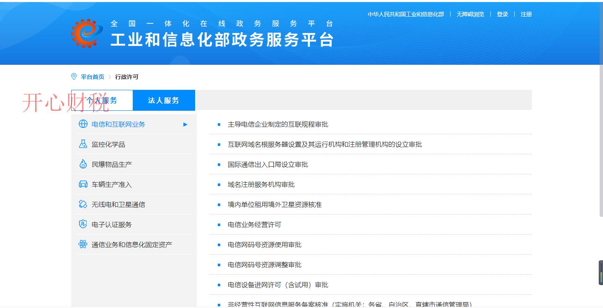Click the 电子认证服务 shield icon
This screenshot has width=603, height=308.
coord(82,224)
